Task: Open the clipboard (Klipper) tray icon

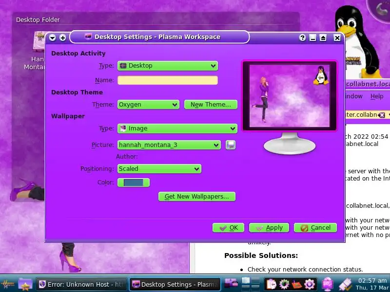Action: pyautogui.click(x=272, y=284)
